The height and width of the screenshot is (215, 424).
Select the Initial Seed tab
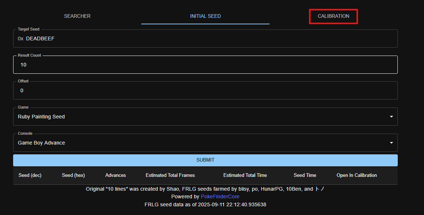(205, 16)
